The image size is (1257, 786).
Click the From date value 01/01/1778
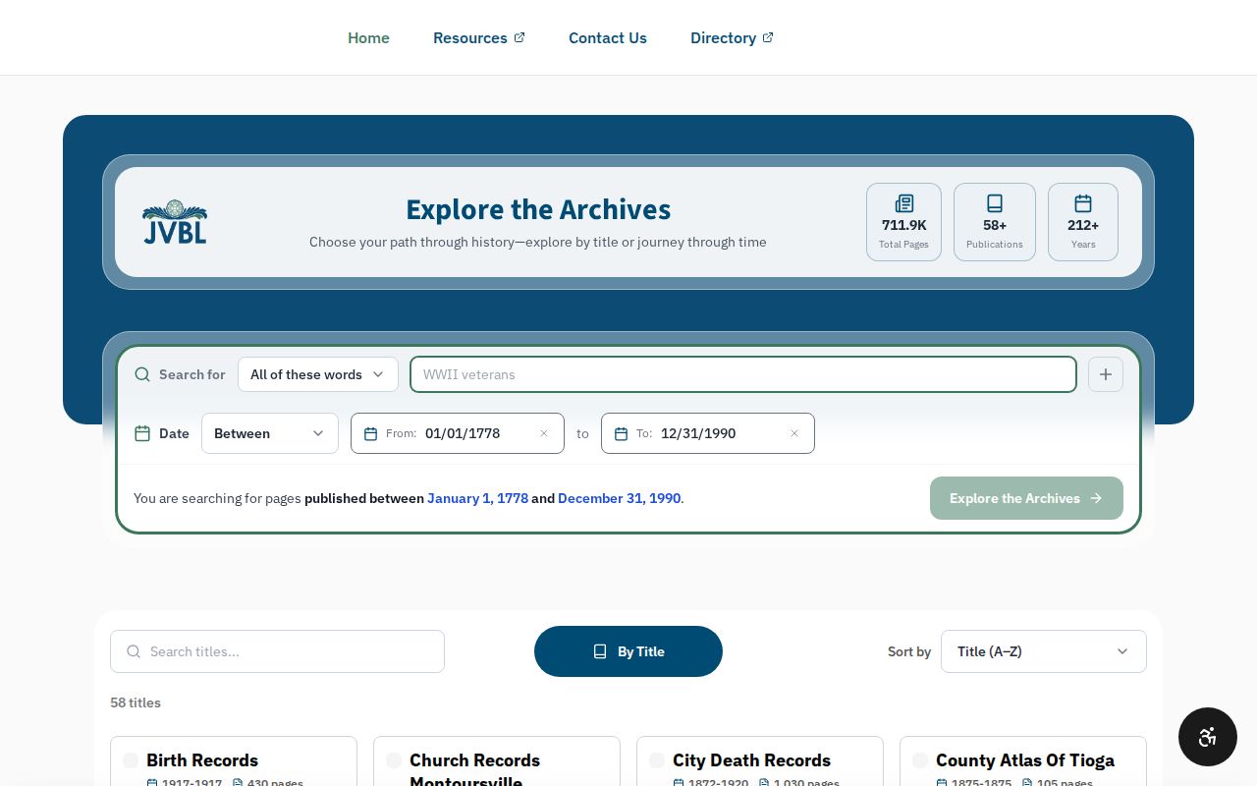point(463,433)
